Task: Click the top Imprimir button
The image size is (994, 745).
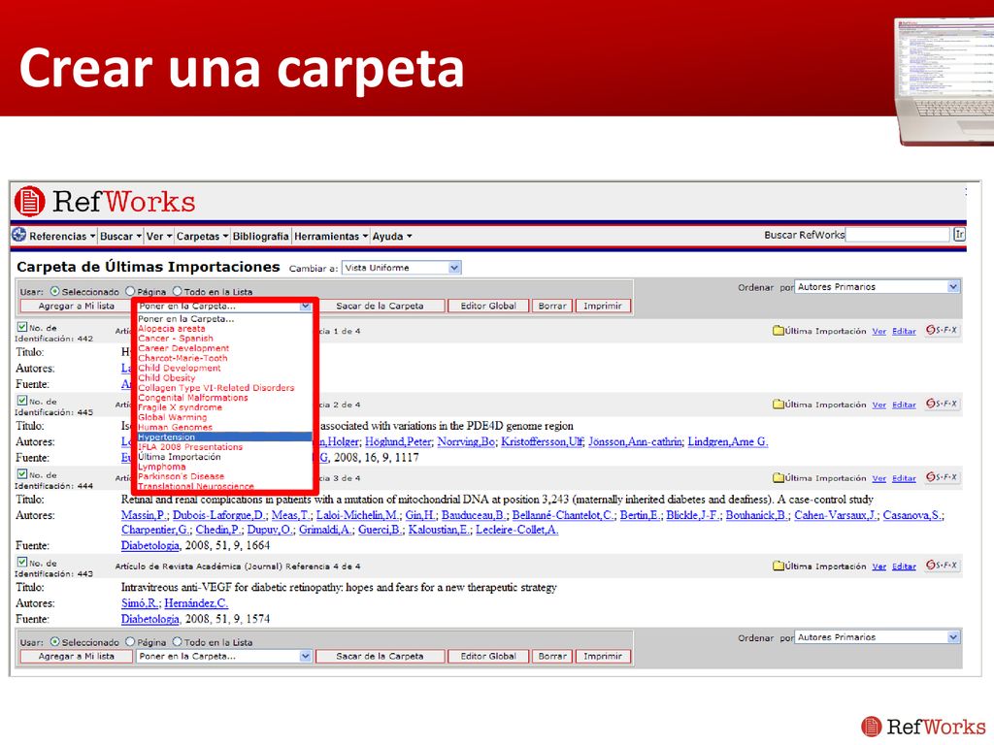Action: click(x=603, y=306)
